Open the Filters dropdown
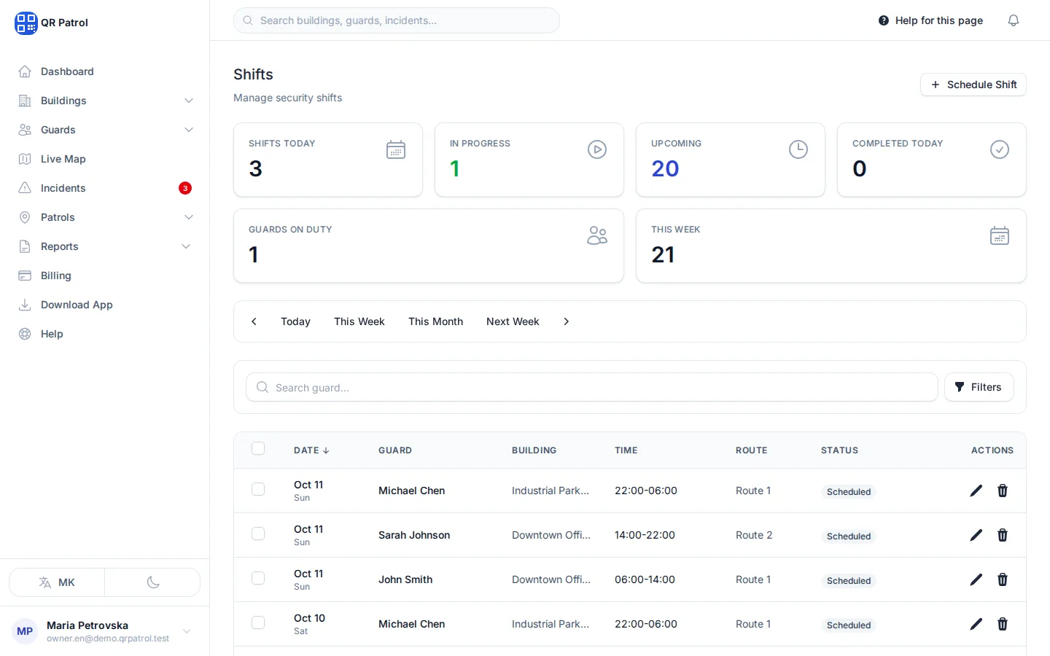The width and height of the screenshot is (1050, 656). pyautogui.click(x=979, y=387)
